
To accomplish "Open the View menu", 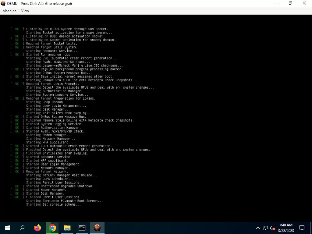I will [x=25, y=11].
